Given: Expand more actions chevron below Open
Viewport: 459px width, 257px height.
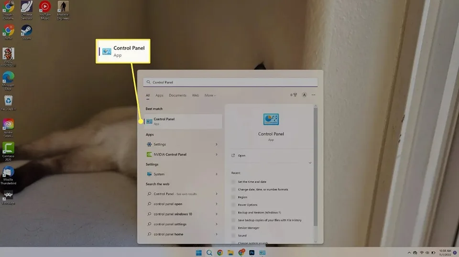Looking at the screenshot, I should (x=310, y=163).
